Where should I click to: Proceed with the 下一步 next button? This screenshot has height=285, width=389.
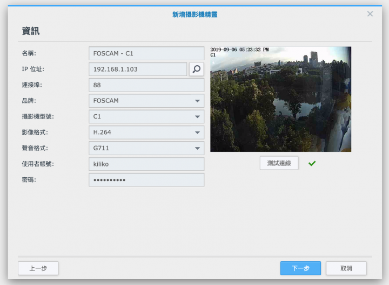click(x=300, y=268)
